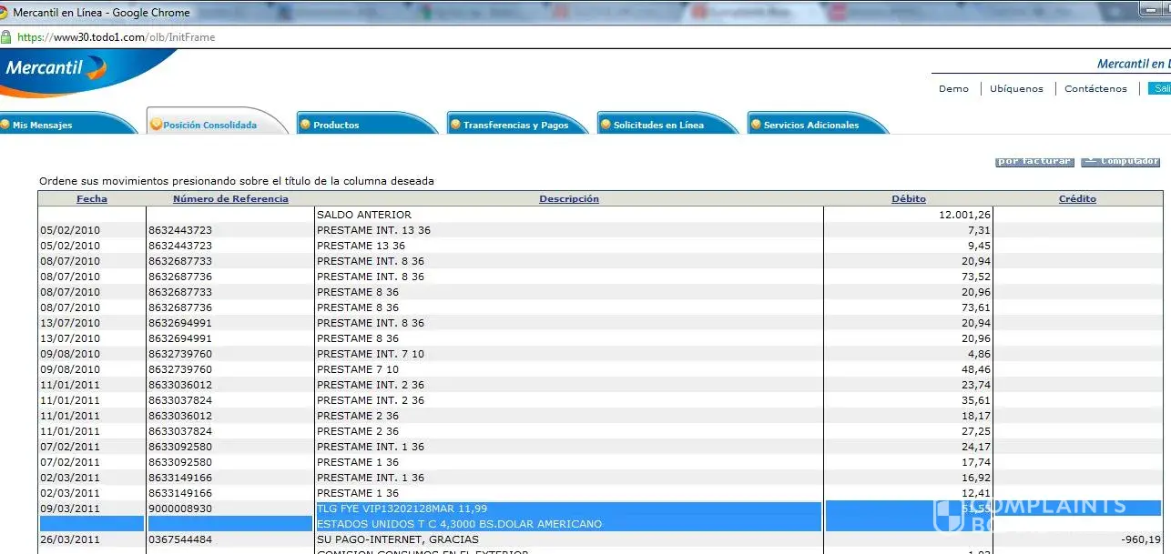Viewport: 1171px width, 554px height.
Task: Click the 'por facturar' button
Action: 1034,161
